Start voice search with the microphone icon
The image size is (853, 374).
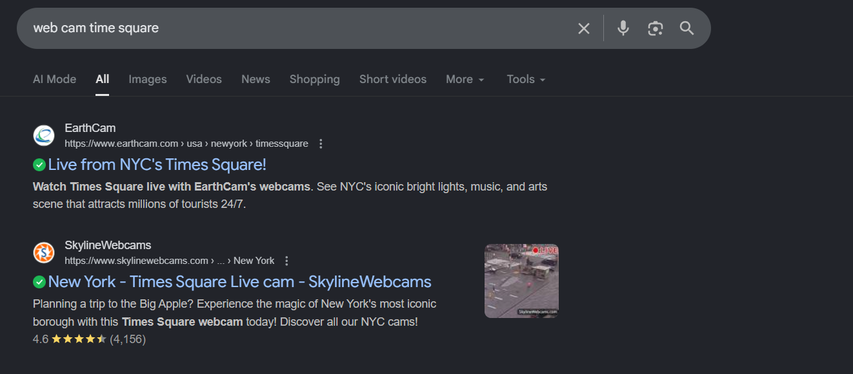point(623,28)
